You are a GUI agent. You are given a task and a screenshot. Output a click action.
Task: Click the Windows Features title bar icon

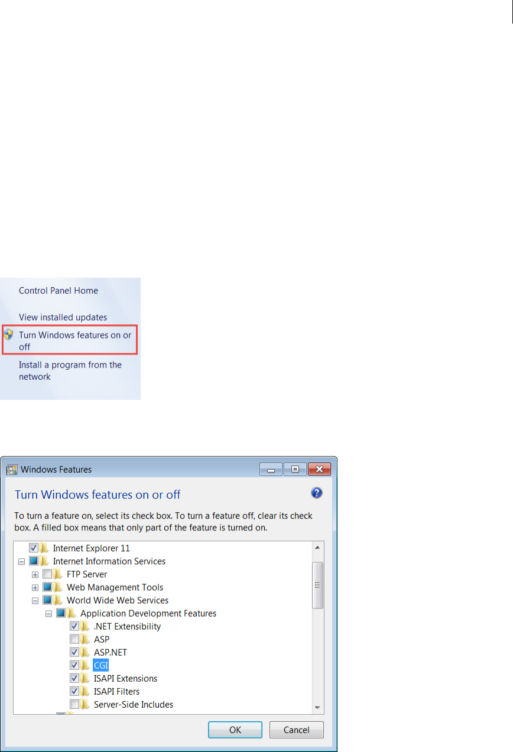coord(12,470)
